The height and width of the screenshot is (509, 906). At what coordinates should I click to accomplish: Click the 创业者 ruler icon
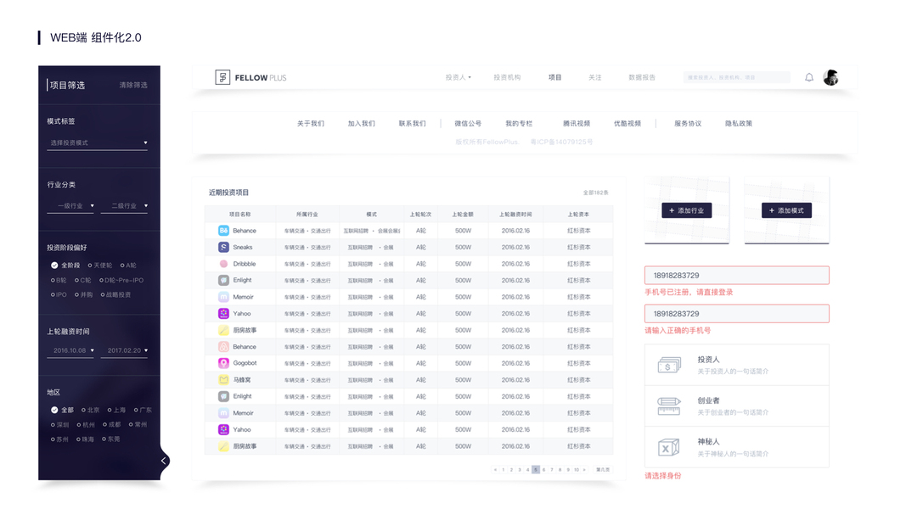[x=669, y=406]
